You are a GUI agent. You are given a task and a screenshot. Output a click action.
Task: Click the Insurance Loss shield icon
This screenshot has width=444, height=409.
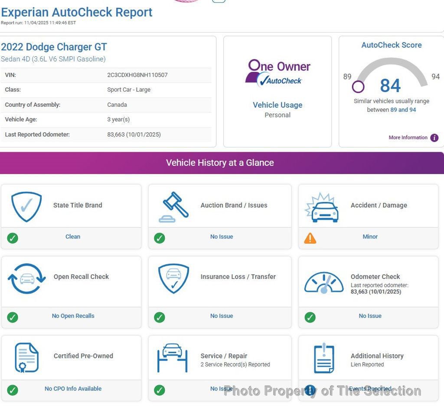click(173, 278)
